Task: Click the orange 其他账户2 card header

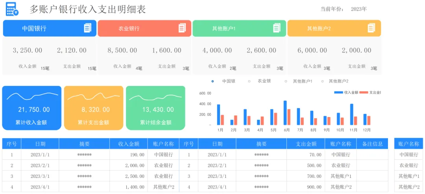Action: (334, 28)
